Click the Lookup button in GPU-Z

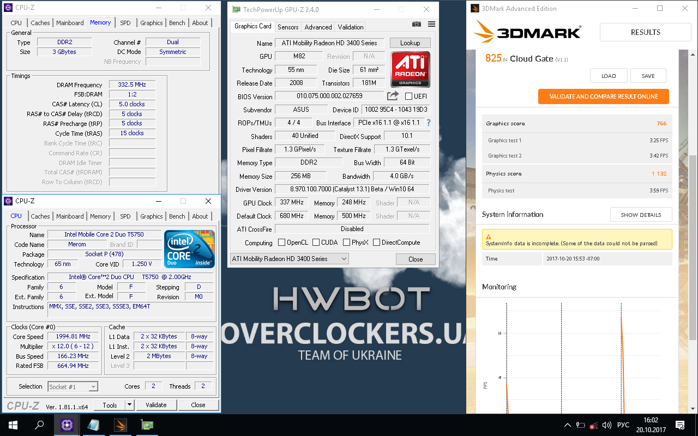coord(410,43)
